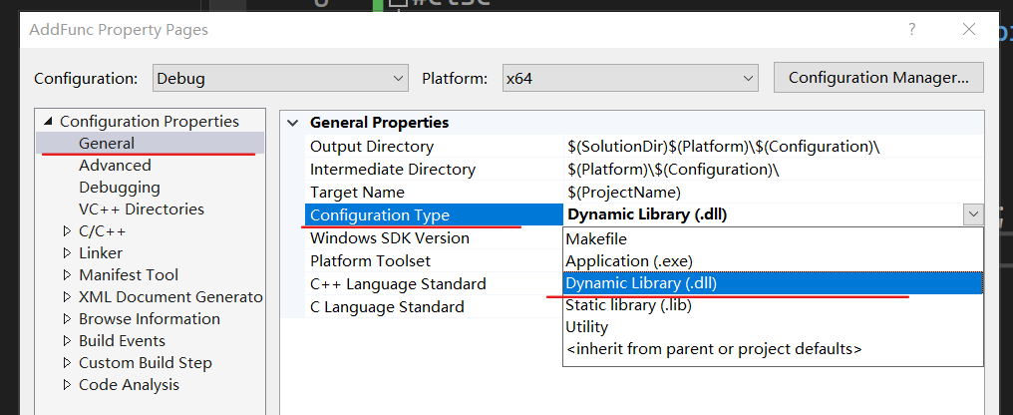Click the Configuration Manager button
Image resolution: width=1013 pixels, height=415 pixels.
pos(877,78)
